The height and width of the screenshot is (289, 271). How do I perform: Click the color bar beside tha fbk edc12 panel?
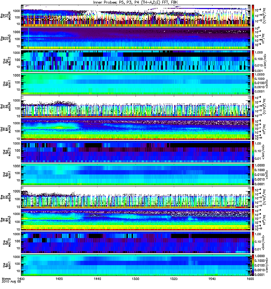(x=253, y=61)
